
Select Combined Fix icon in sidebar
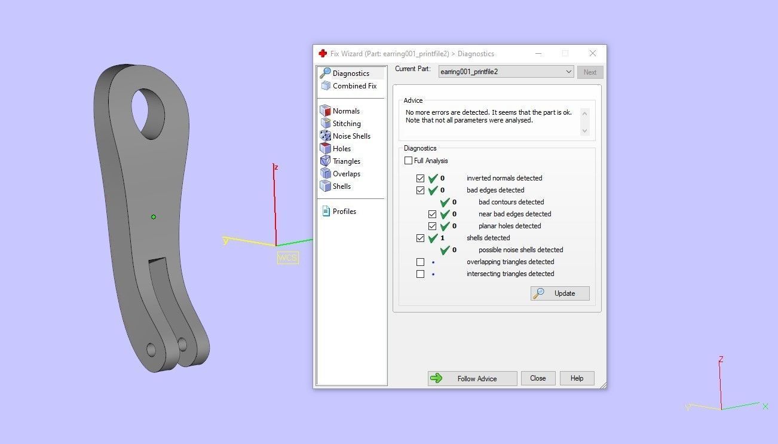(x=325, y=86)
